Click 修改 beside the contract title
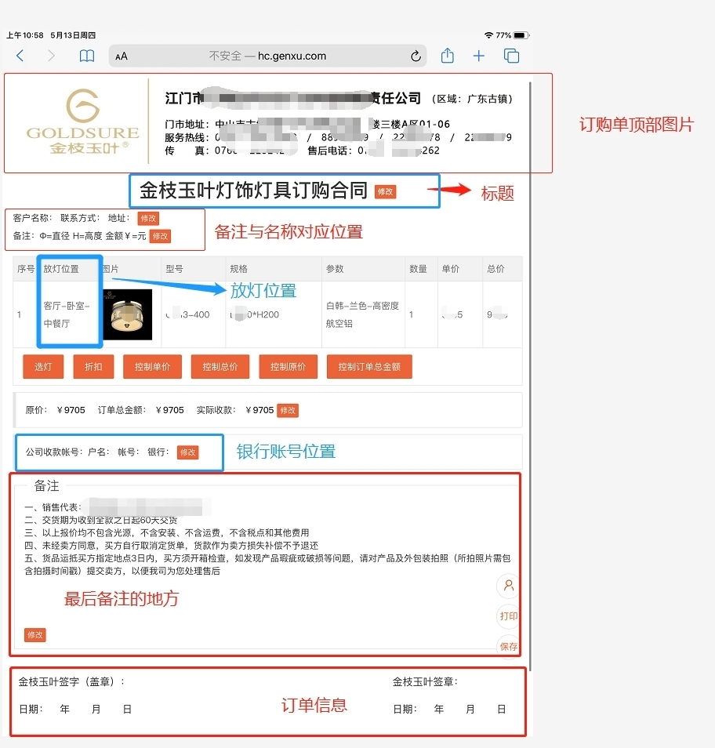Screen dimensions: 715x748 pyautogui.click(x=385, y=191)
